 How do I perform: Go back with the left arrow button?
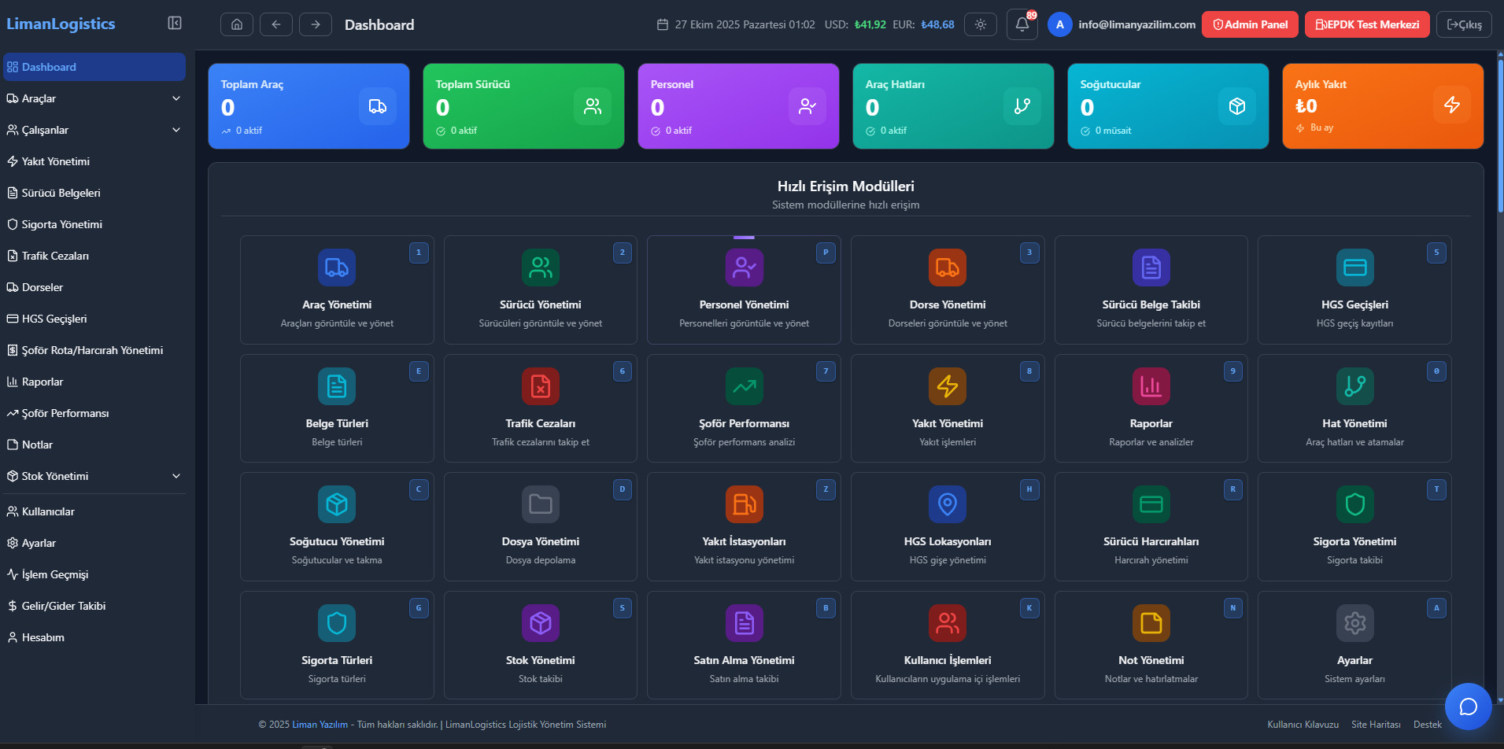click(x=276, y=24)
